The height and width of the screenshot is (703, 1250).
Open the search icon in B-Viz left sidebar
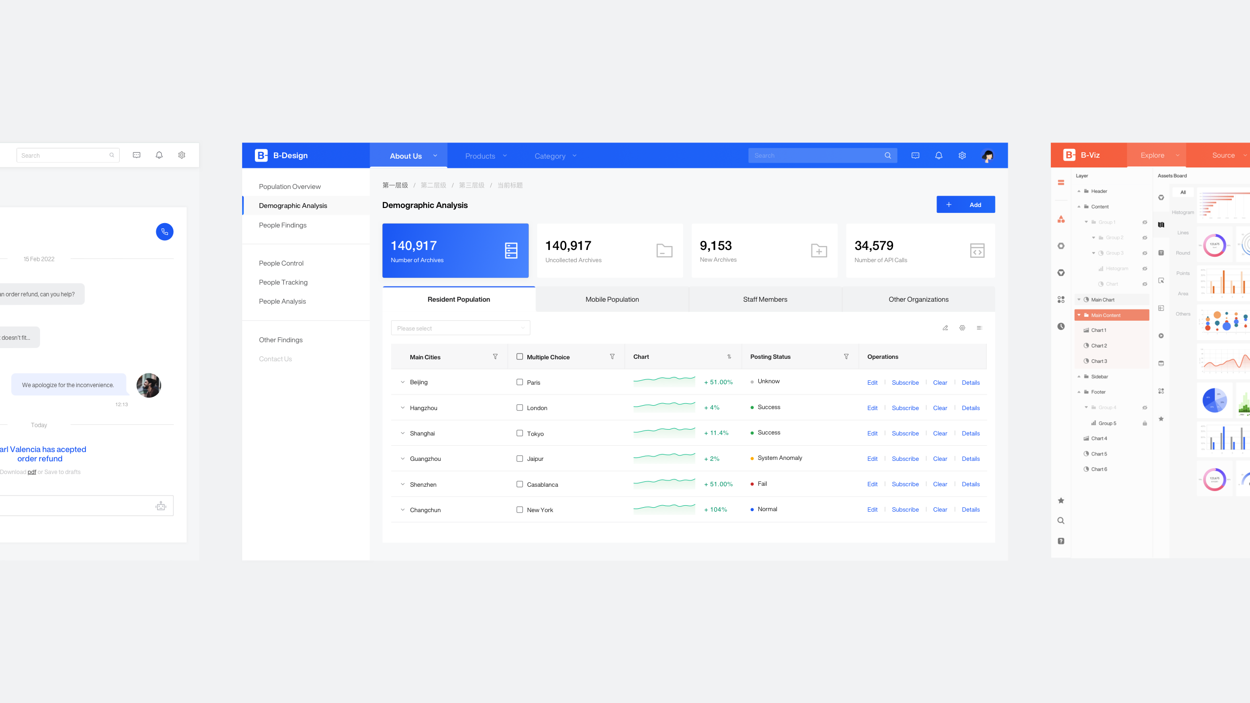coord(1061,520)
